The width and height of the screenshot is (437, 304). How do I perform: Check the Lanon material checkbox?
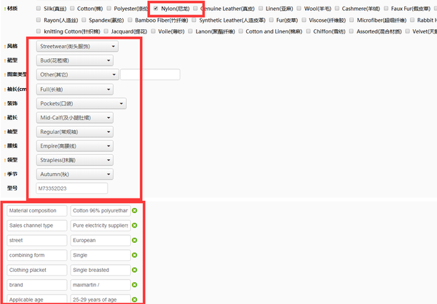[190, 31]
